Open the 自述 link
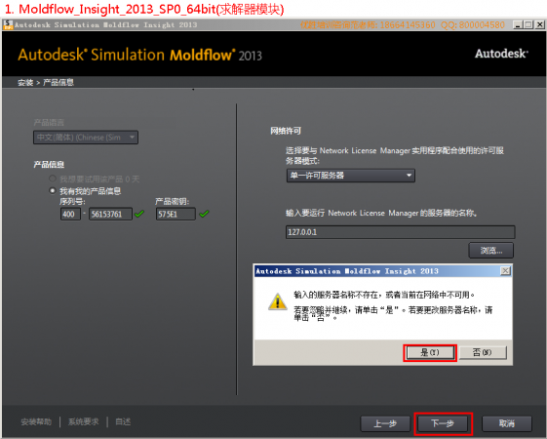The width and height of the screenshot is (547, 439). 123,421
